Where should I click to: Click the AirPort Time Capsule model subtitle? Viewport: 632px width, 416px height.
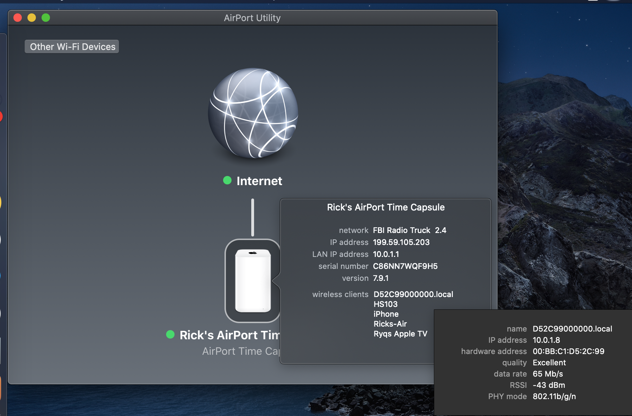241,351
